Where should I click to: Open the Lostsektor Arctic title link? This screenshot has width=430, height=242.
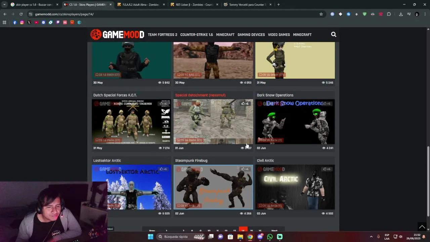107,161
